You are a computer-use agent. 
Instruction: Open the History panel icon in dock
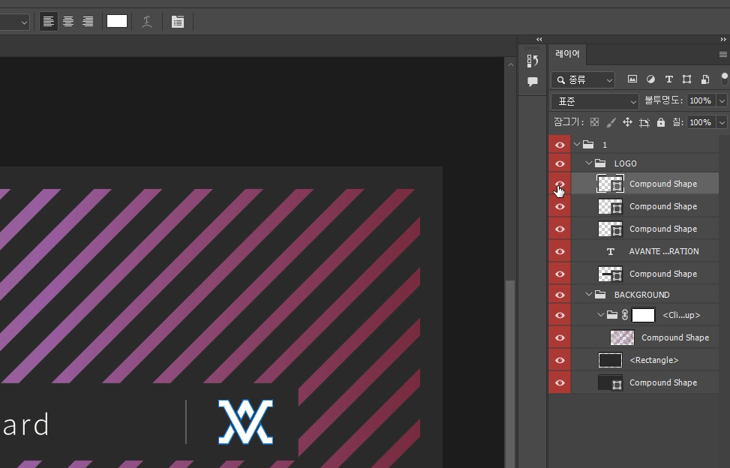(533, 61)
